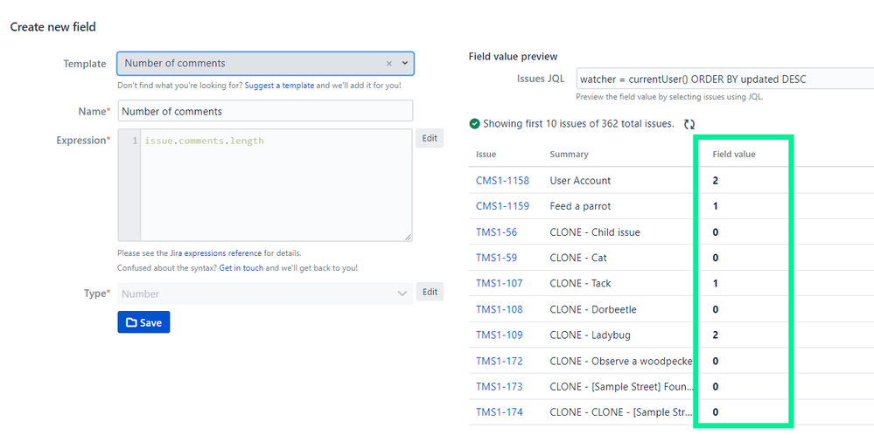Click the Expression editor resize handle
This screenshot has width=874, height=442.
pos(408,237)
